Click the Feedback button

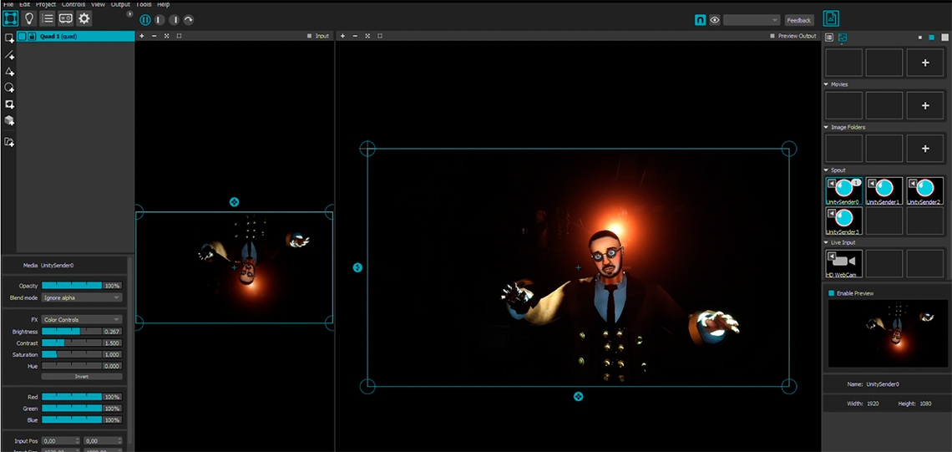click(x=799, y=20)
